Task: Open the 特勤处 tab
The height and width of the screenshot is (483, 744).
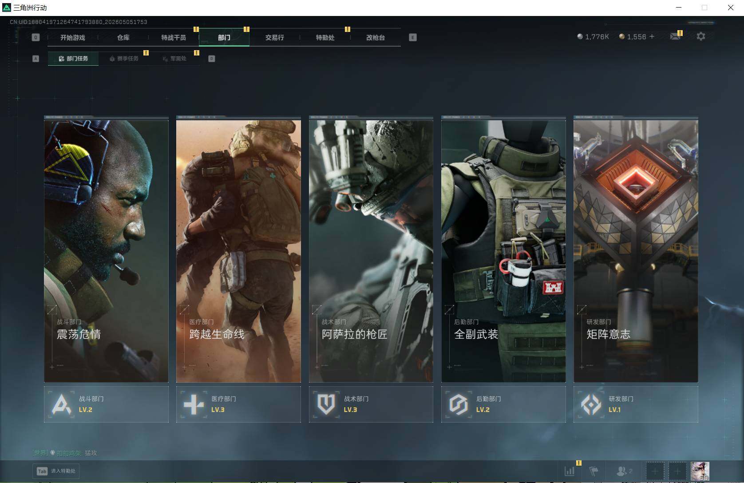Action: pos(325,38)
